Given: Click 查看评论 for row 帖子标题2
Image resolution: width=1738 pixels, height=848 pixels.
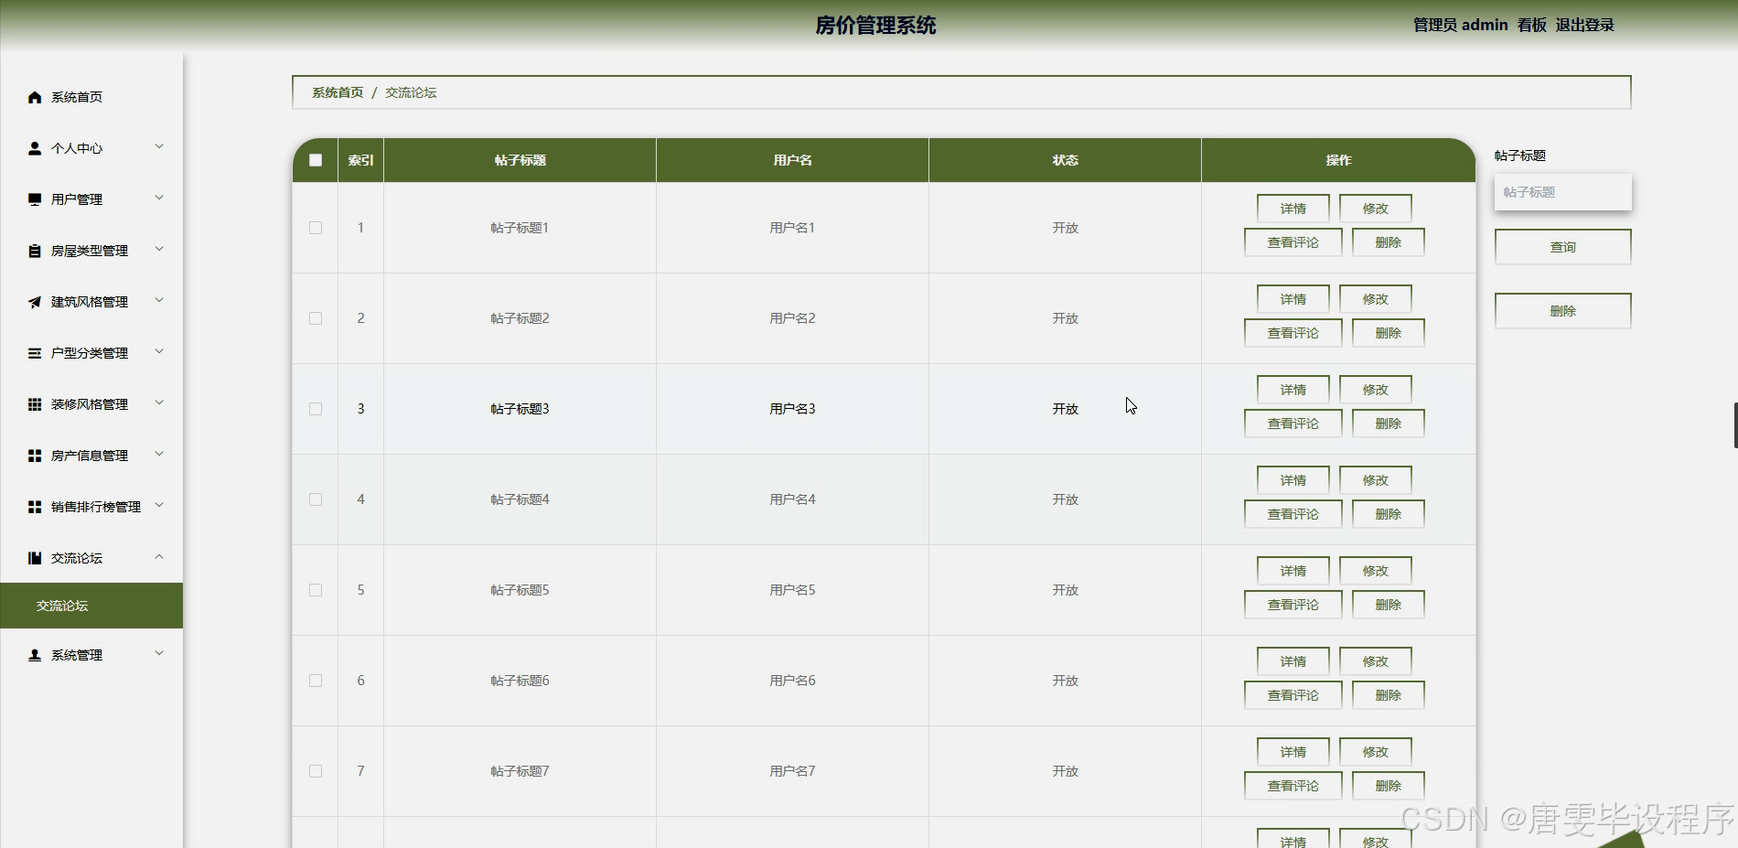Looking at the screenshot, I should click(1293, 333).
